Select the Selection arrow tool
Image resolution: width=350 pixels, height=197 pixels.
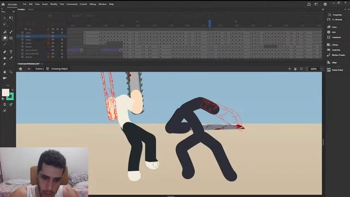click(x=5, y=18)
